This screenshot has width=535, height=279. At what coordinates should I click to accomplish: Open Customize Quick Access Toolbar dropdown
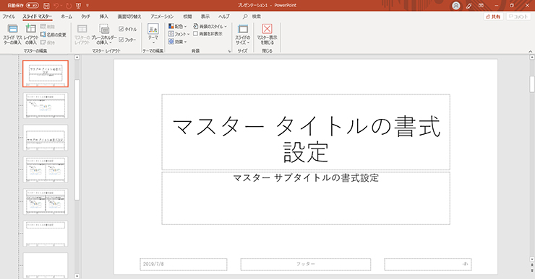(87, 6)
